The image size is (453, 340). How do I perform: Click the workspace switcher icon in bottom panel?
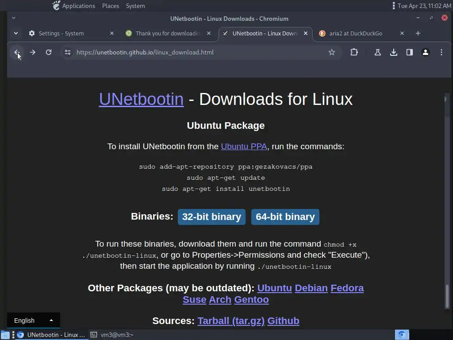tap(402, 335)
